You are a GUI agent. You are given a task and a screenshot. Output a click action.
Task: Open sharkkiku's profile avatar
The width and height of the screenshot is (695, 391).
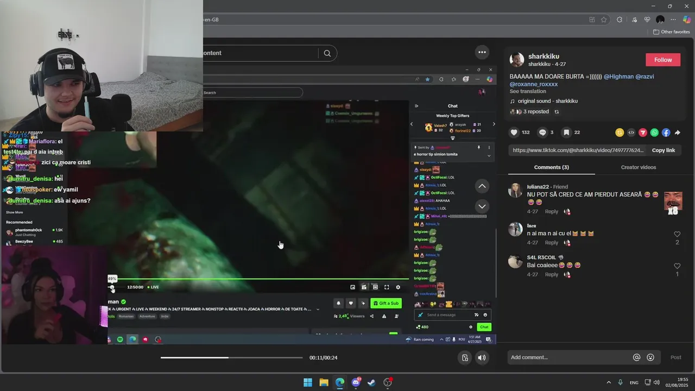(517, 60)
